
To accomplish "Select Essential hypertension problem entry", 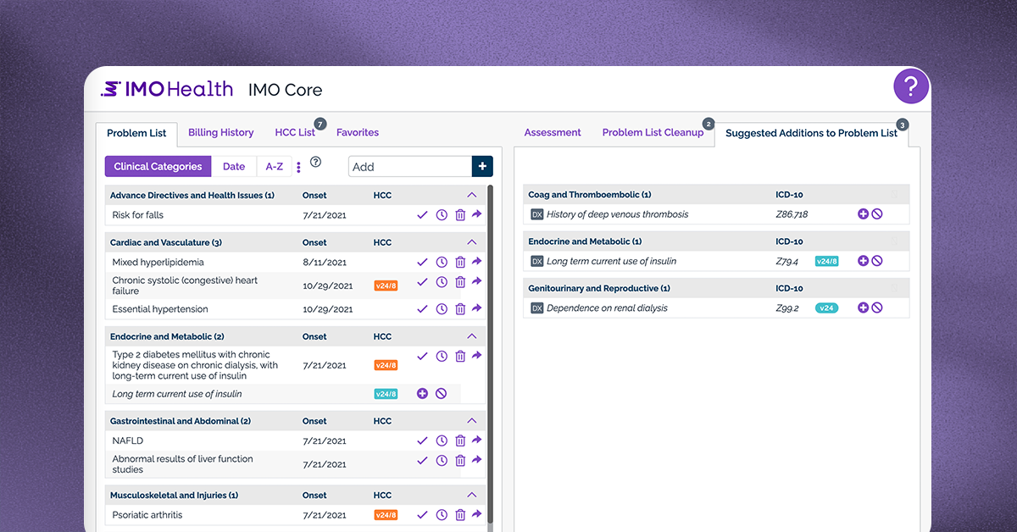I will (x=160, y=309).
